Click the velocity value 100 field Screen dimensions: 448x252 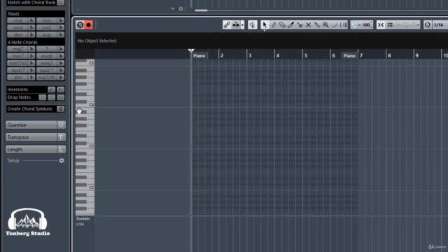coord(365,25)
